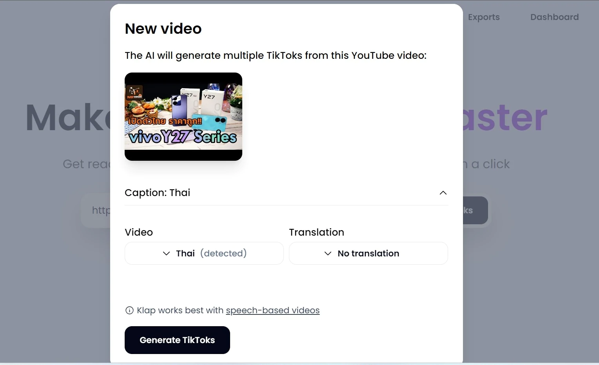Go to the Exports page in header
This screenshot has height=365, width=599.
[484, 17]
